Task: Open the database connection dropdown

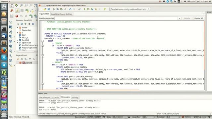Action: pyautogui.click(x=148, y=9)
